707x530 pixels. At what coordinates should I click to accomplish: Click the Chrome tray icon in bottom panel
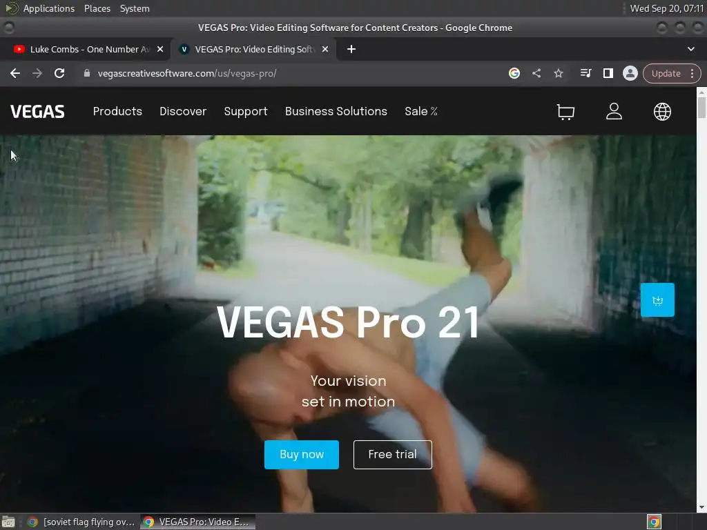(x=654, y=522)
